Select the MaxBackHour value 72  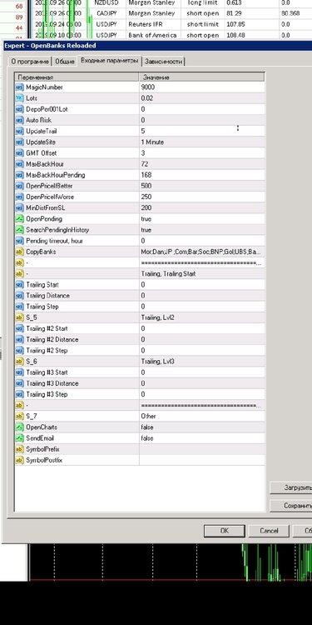(x=202, y=164)
